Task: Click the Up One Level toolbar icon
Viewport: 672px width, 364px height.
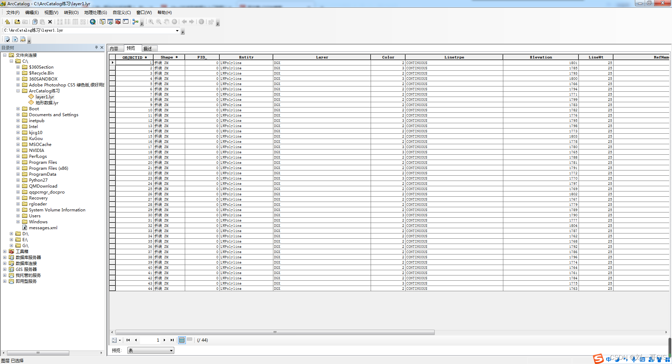Action: (x=7, y=22)
